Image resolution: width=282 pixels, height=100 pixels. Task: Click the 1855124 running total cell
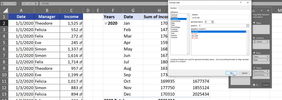192,88
